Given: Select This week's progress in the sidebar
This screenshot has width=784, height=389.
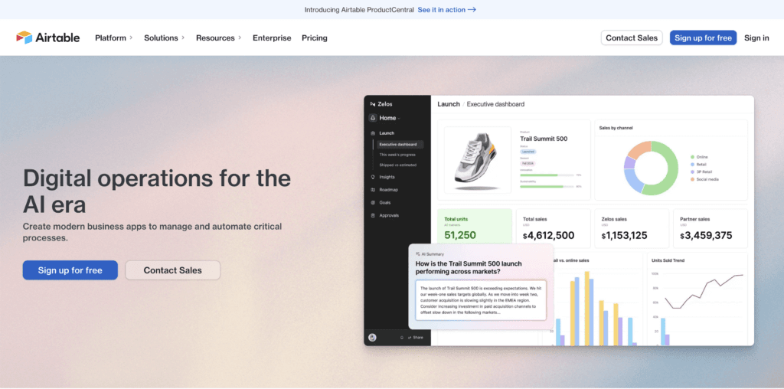Looking at the screenshot, I should pyautogui.click(x=397, y=155).
